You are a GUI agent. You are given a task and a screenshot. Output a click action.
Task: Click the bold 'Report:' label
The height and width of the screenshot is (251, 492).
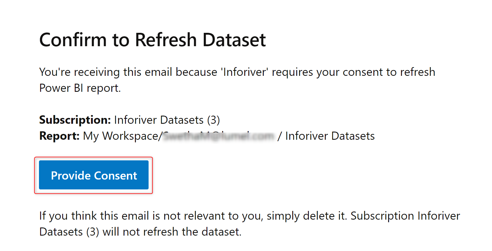tap(59, 136)
